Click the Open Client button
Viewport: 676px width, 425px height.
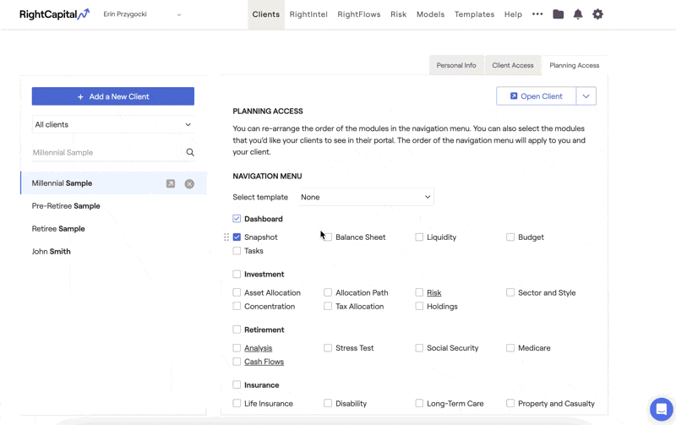point(537,96)
